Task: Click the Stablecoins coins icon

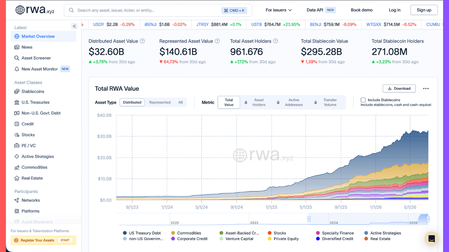Action: tap(17, 92)
